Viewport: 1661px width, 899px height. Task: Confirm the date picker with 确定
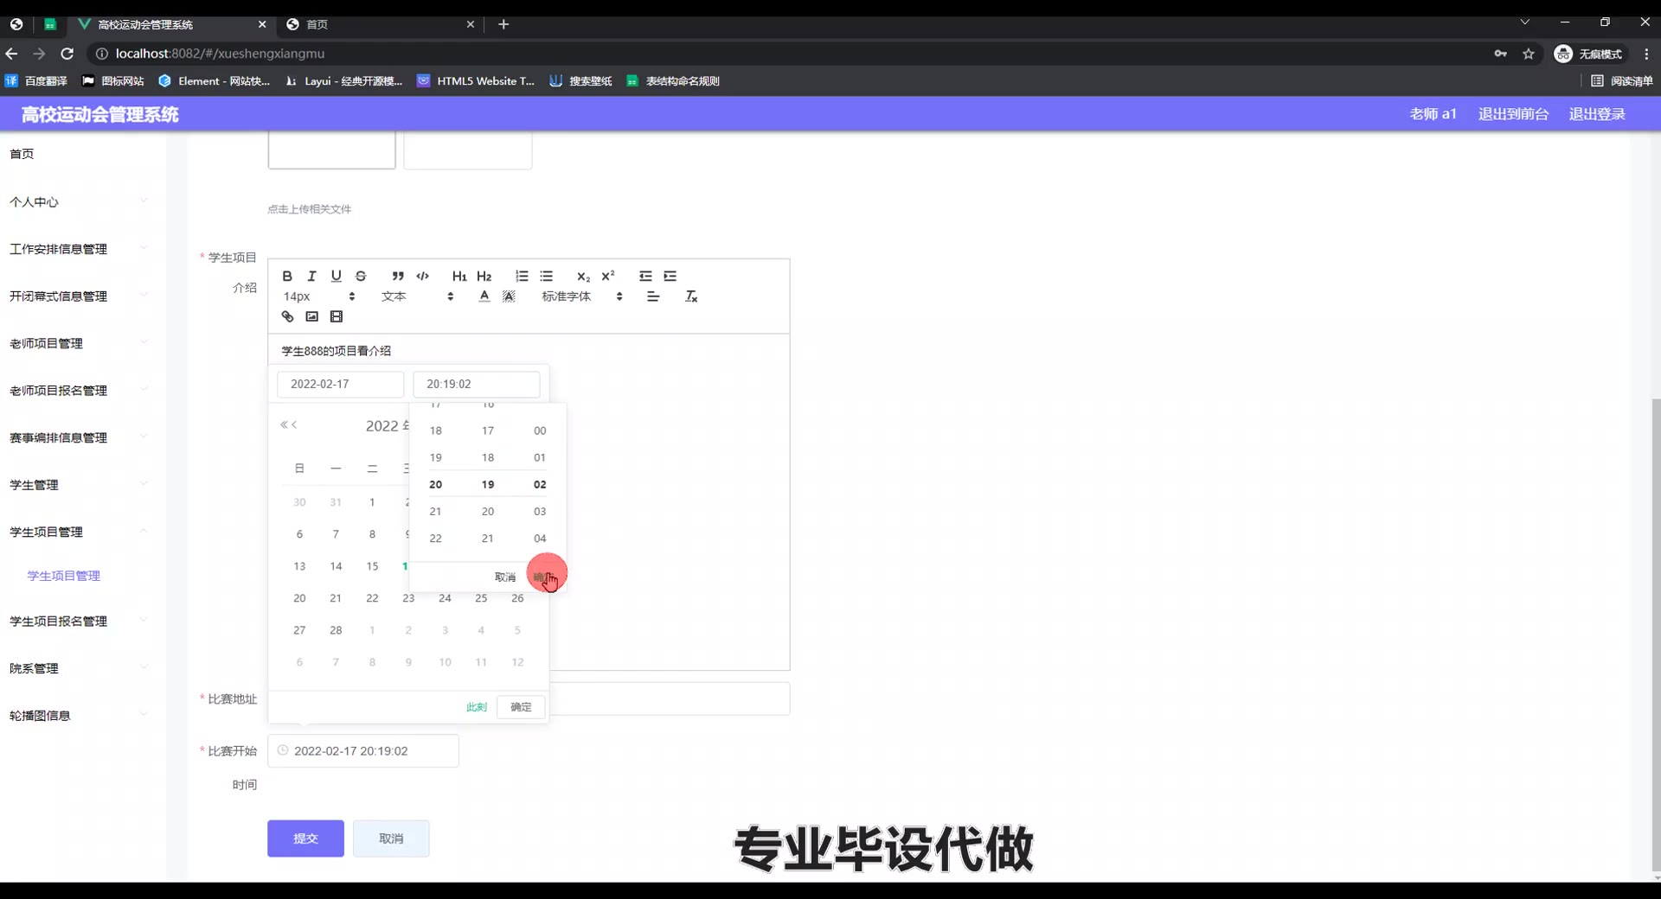point(521,707)
